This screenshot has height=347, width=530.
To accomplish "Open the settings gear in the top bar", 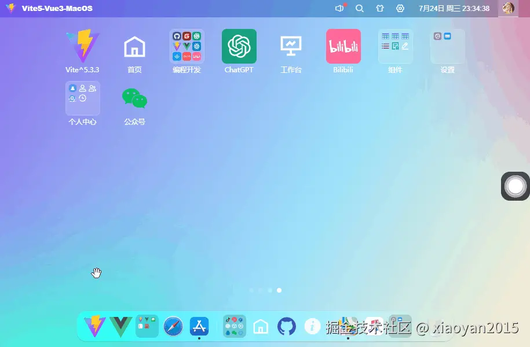I will coord(400,9).
